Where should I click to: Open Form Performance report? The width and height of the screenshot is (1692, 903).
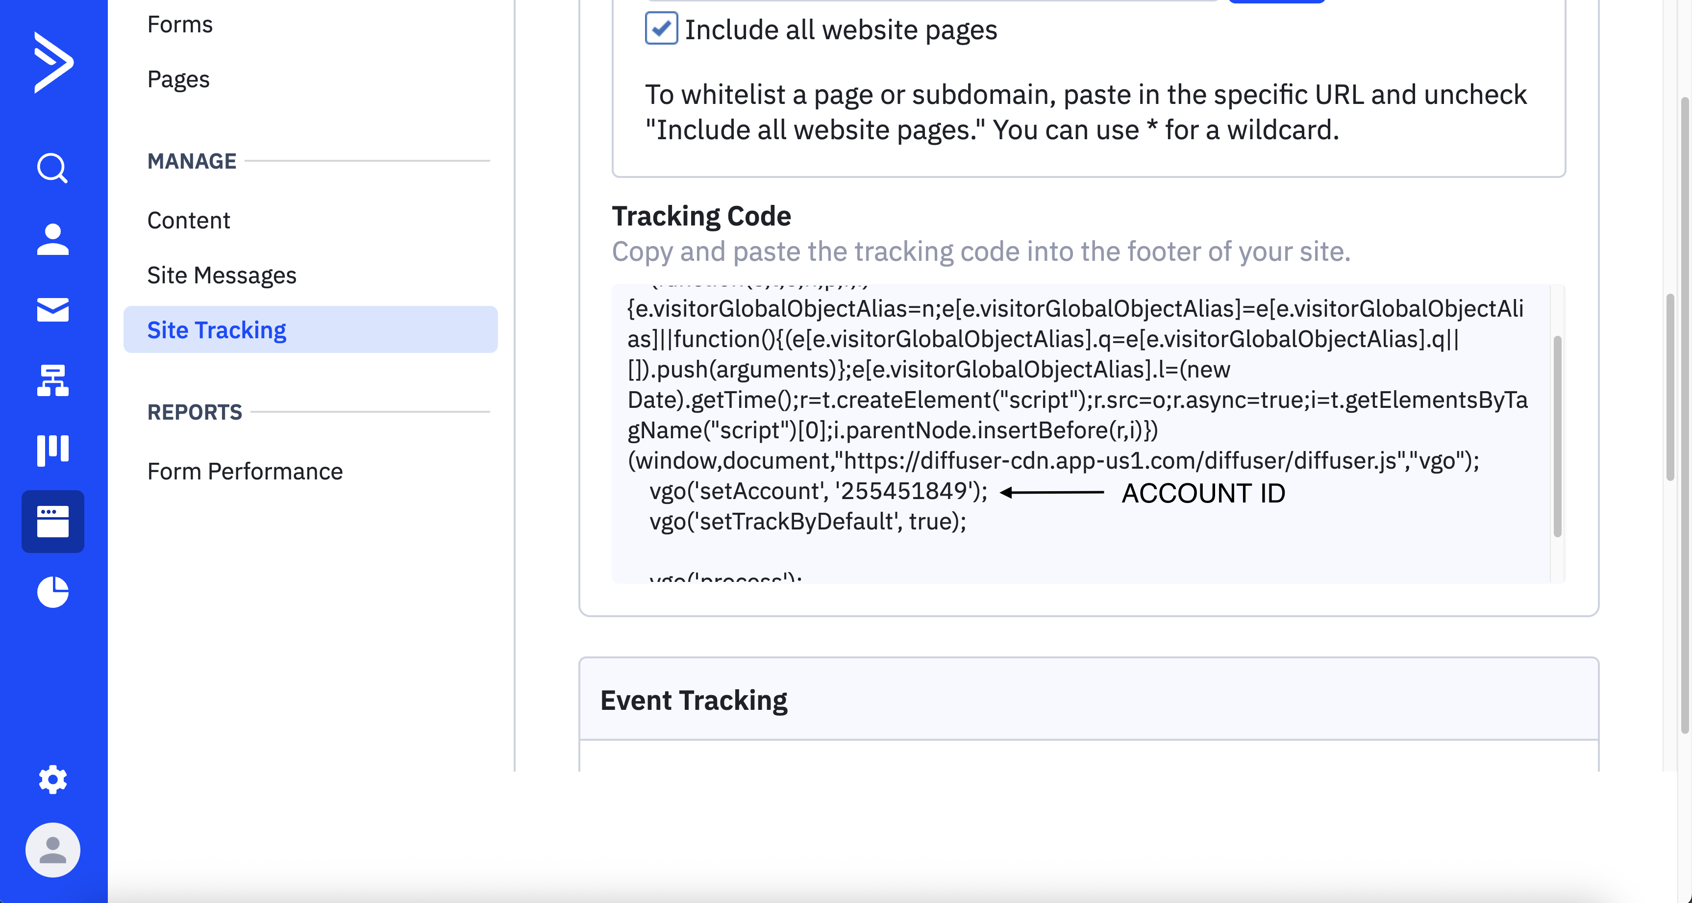(x=245, y=471)
